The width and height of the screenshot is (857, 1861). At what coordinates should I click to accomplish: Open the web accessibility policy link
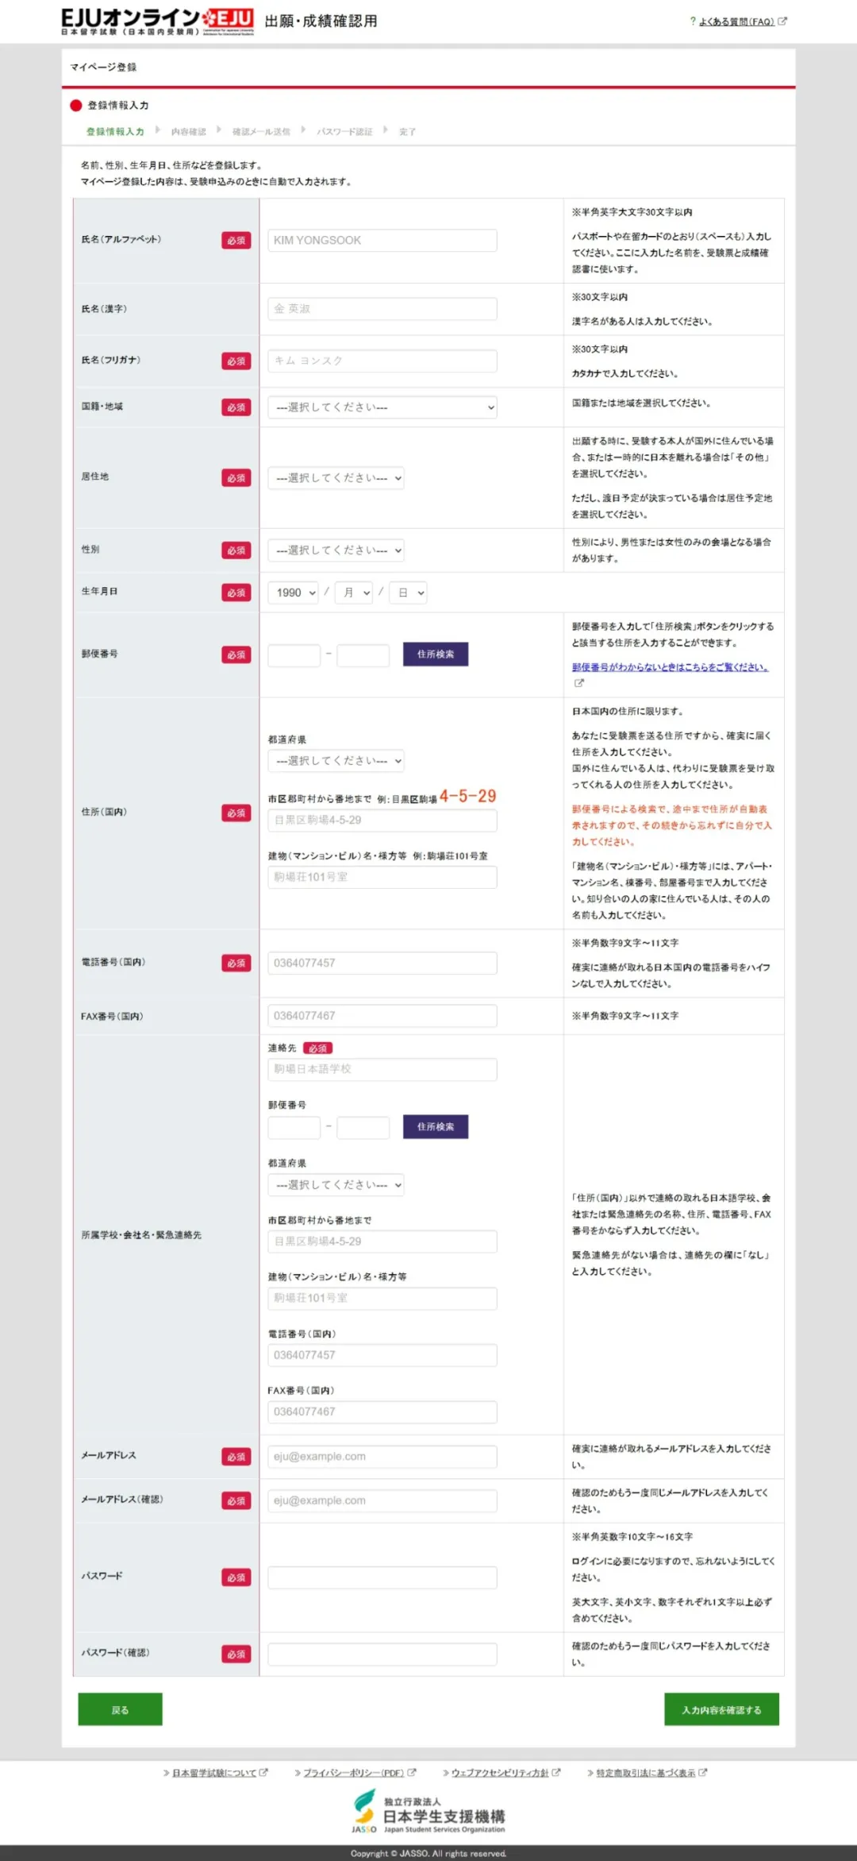pyautogui.click(x=500, y=1773)
